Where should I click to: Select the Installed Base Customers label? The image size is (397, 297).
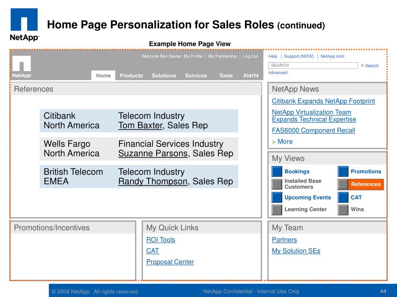coord(303,184)
